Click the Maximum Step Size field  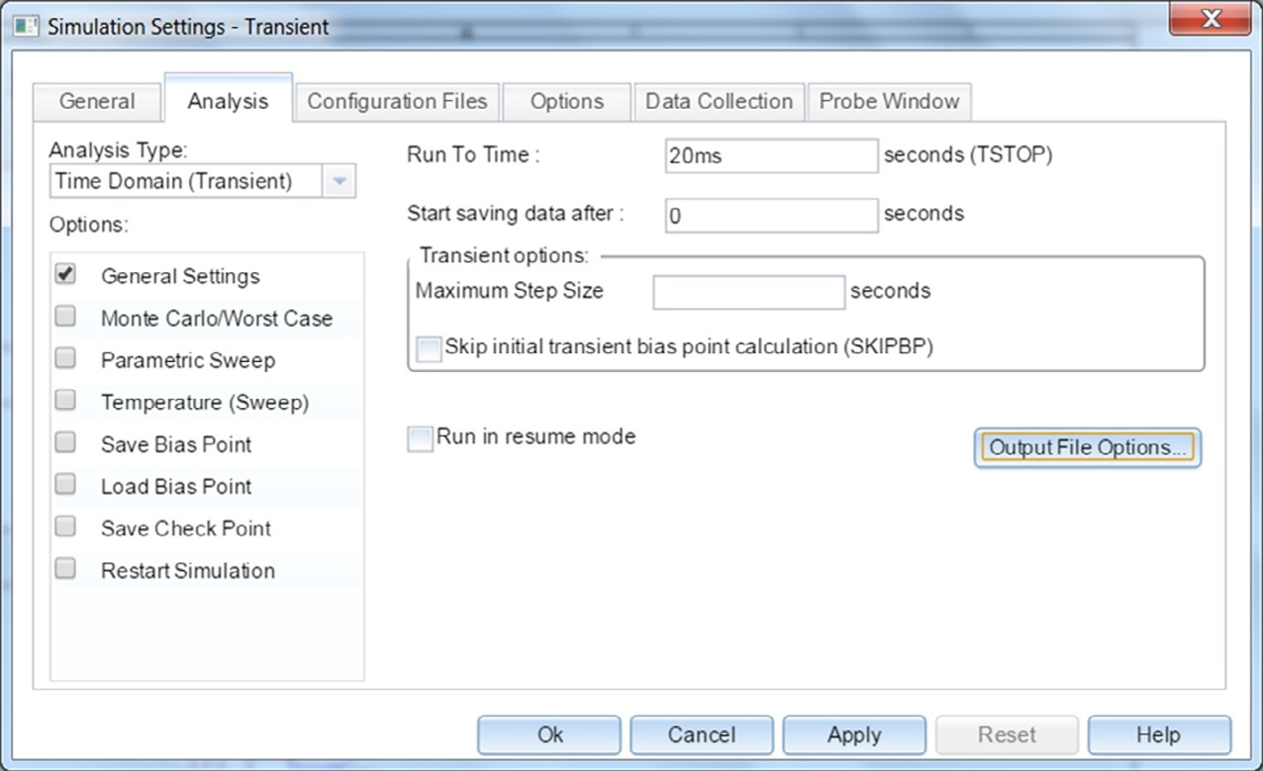[x=748, y=292]
